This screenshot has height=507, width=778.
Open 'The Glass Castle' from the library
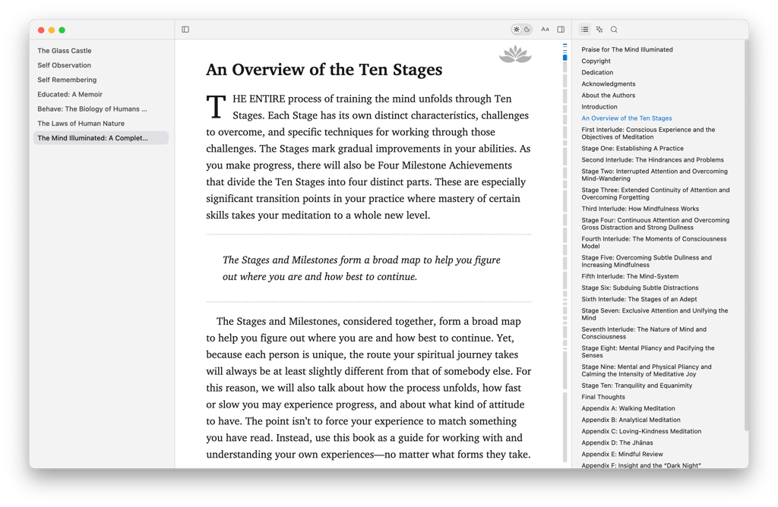pos(64,50)
